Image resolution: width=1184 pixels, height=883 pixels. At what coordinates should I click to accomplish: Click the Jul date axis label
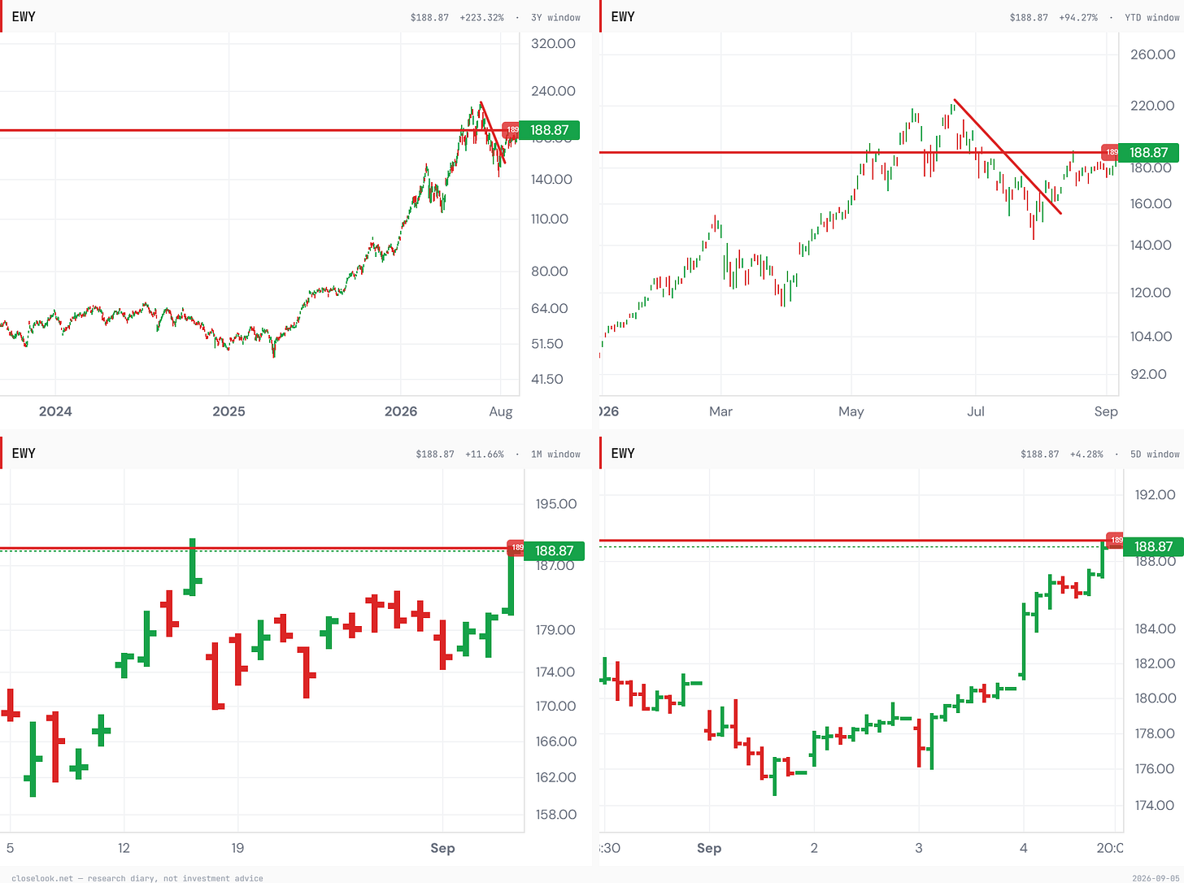976,411
